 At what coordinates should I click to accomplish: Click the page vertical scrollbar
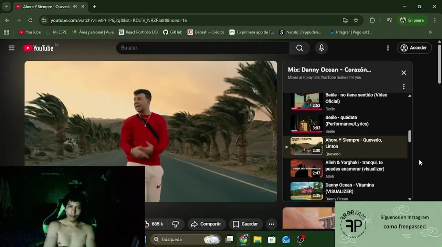click(440, 63)
